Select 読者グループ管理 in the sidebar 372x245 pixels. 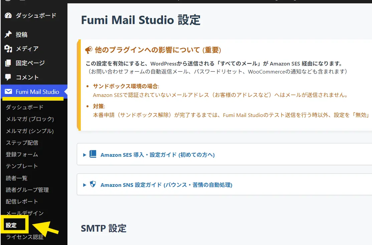coord(27,190)
